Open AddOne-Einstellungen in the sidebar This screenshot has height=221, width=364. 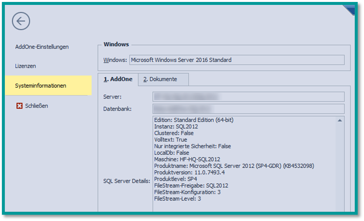tap(42, 47)
